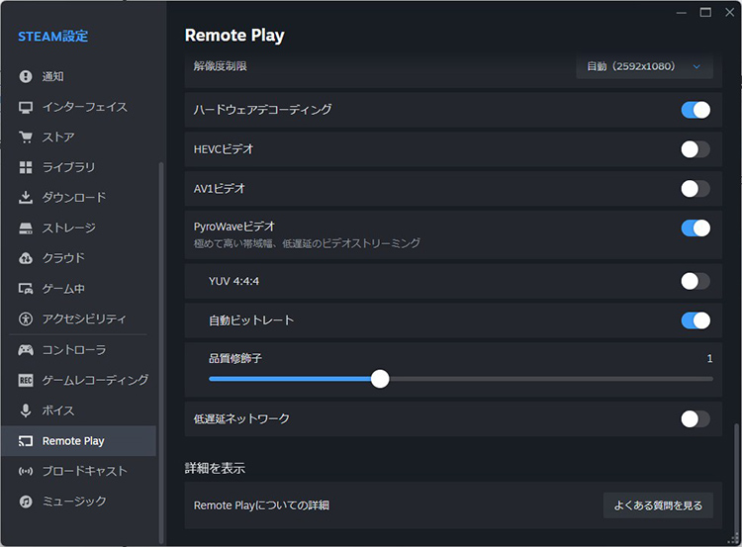This screenshot has width=742, height=547.
Task: Click the ボイス microphone icon
Action: [26, 410]
